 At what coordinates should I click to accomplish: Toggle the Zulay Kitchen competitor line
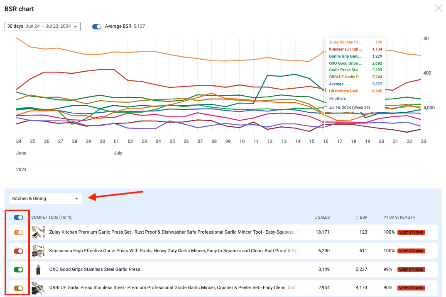coord(19,233)
